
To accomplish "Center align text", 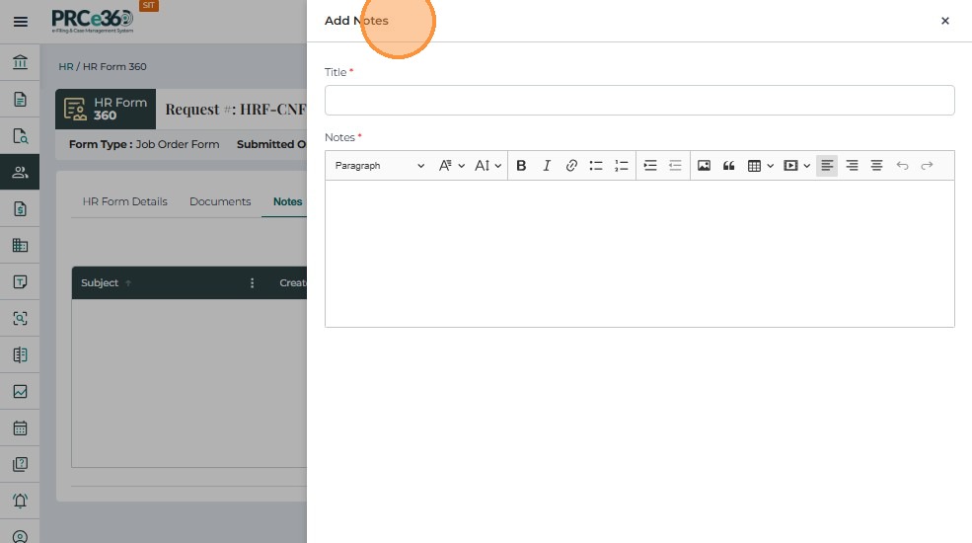I will pyautogui.click(x=876, y=166).
